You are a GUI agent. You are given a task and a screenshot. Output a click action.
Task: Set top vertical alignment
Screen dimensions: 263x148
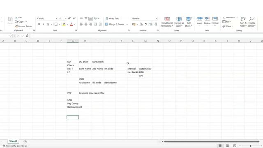pos(81,18)
